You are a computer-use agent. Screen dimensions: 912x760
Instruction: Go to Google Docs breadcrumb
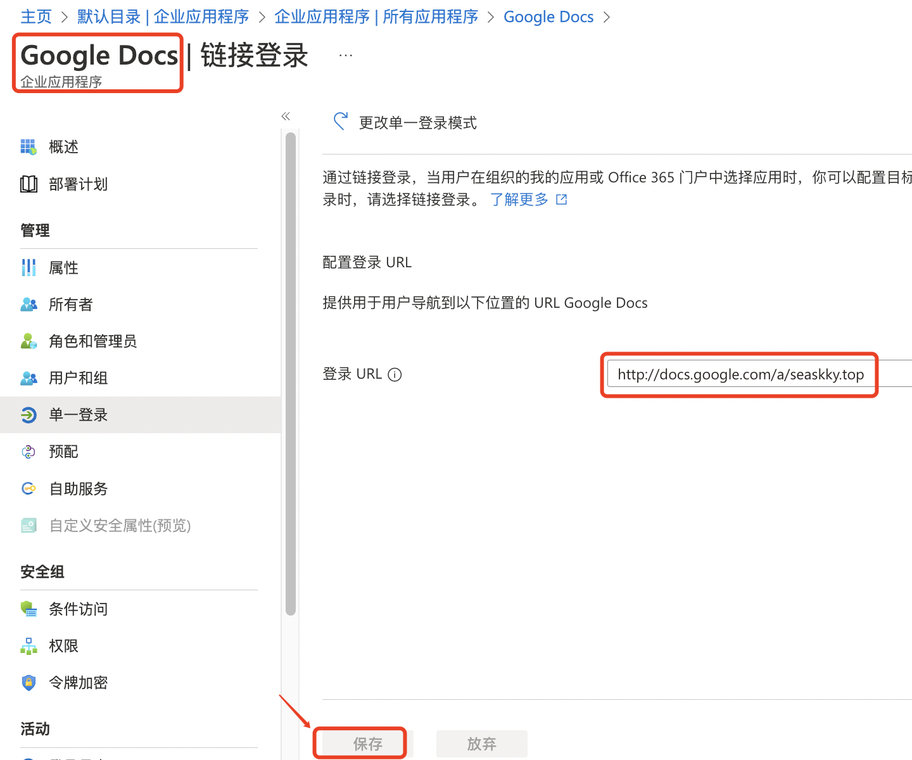[548, 17]
